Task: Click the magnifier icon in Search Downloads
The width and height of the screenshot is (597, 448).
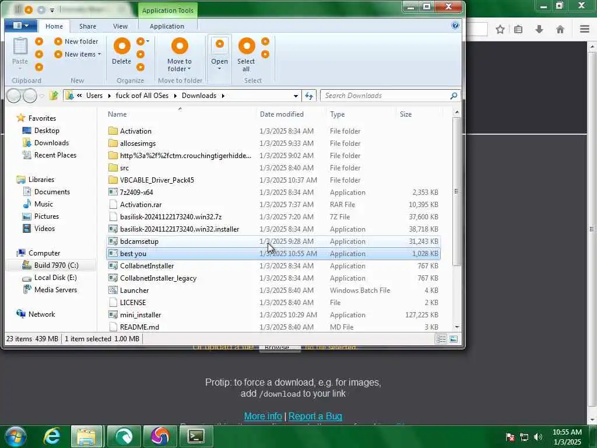Action: tap(454, 96)
